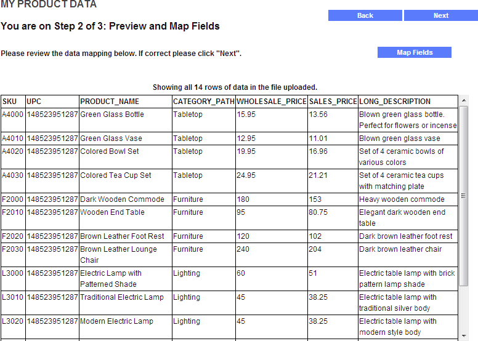Click SKU cell F2020
The height and width of the screenshot is (341, 478).
coord(12,236)
